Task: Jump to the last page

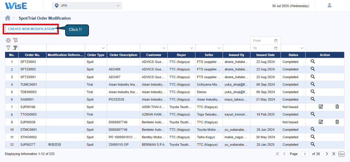Action: click(333, 154)
